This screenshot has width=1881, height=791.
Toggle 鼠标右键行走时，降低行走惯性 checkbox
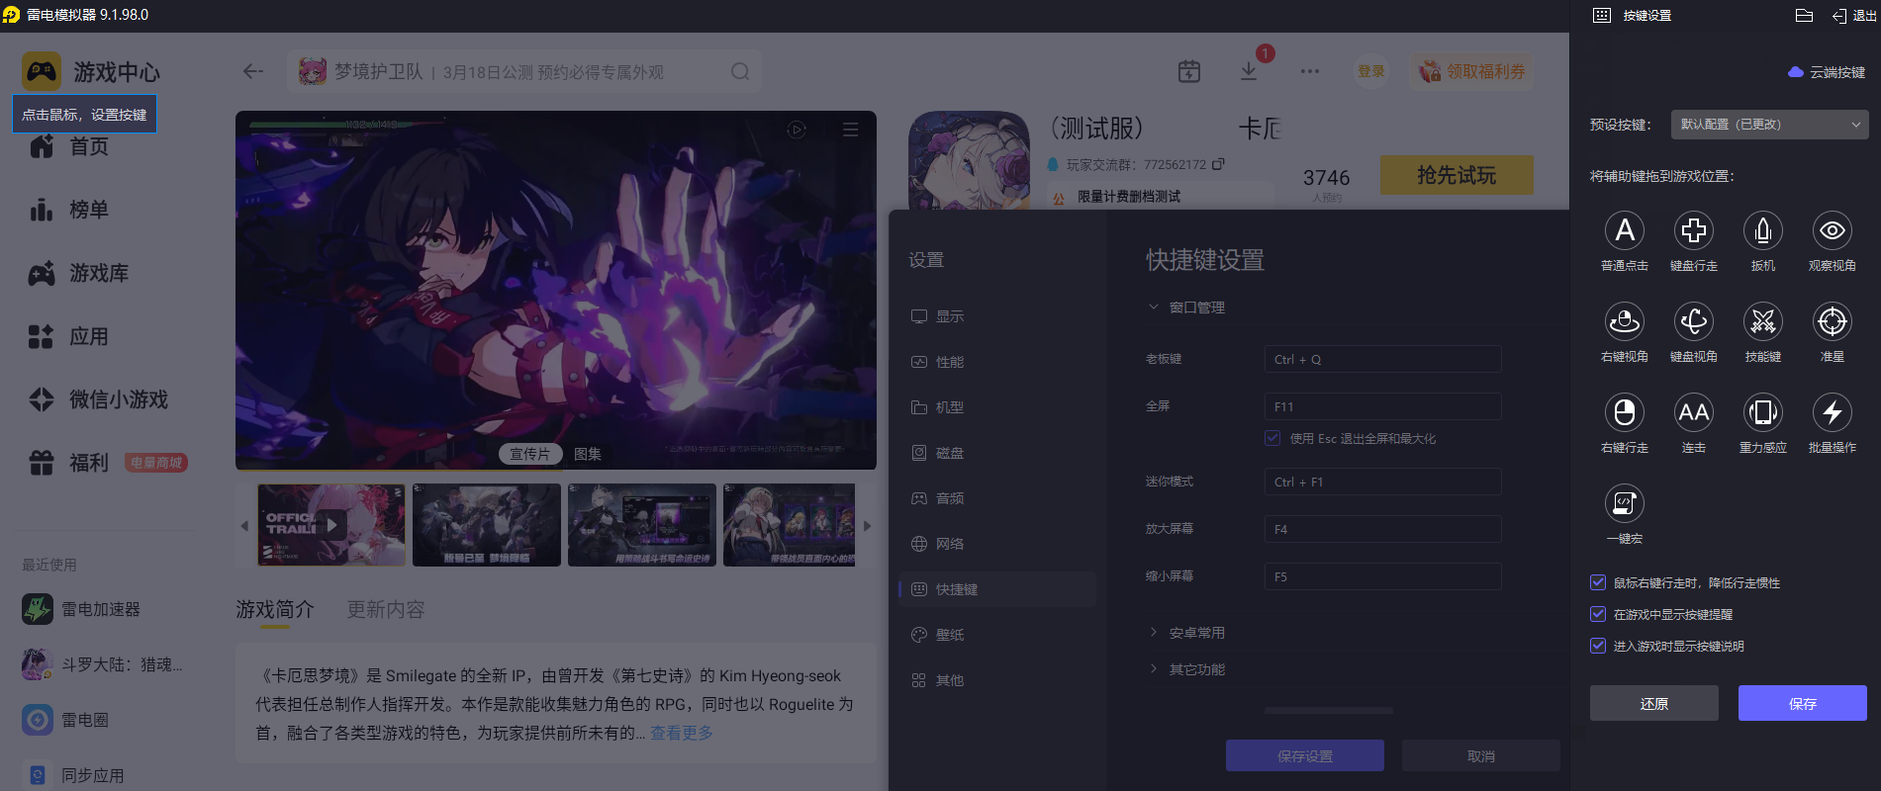click(1598, 583)
